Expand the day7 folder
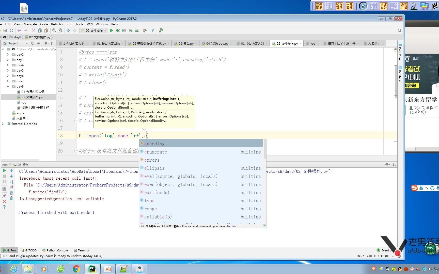 pyautogui.click(x=8, y=81)
